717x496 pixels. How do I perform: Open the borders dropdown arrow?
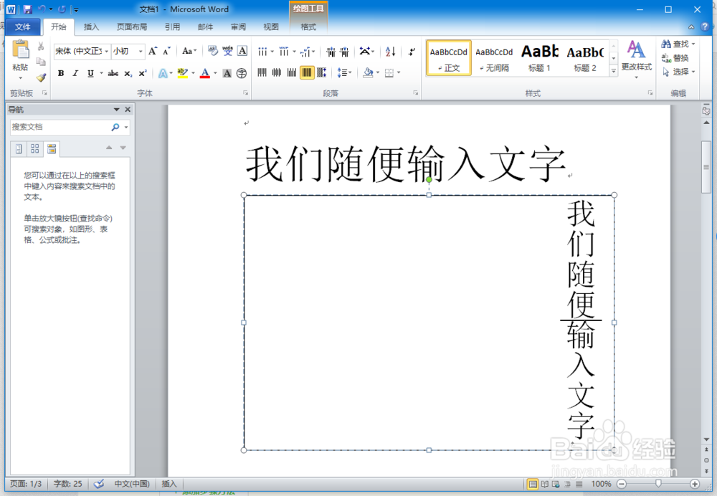pyautogui.click(x=399, y=72)
